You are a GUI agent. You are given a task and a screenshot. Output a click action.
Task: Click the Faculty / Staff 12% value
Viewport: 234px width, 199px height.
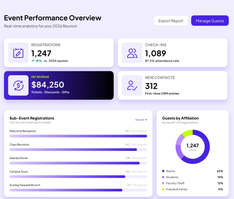click(220, 183)
